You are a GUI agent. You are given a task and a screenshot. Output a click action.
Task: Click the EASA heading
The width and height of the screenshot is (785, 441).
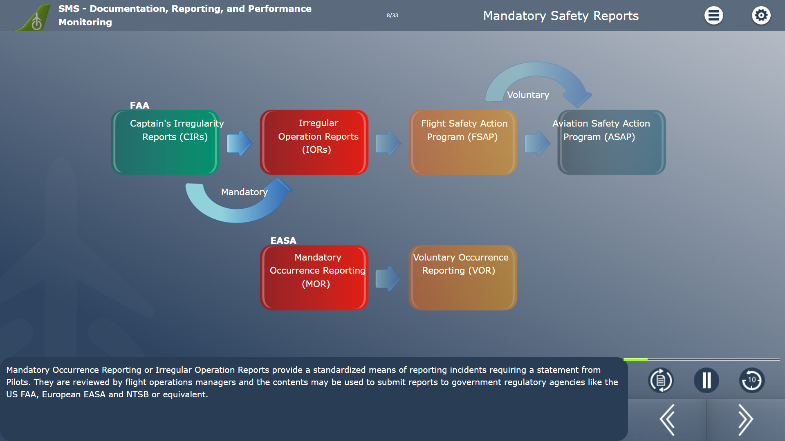pyautogui.click(x=283, y=241)
